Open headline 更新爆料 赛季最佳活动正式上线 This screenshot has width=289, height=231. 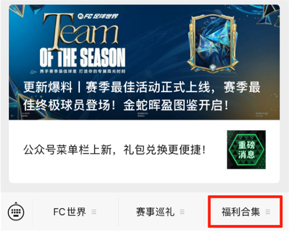click(x=141, y=87)
